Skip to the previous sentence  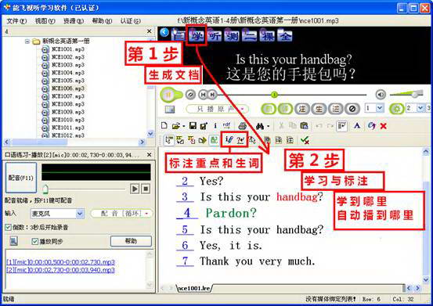203,95
